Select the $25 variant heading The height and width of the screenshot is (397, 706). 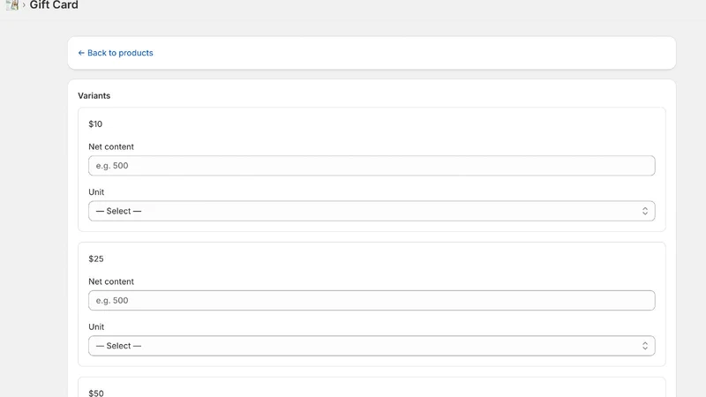[x=96, y=258]
